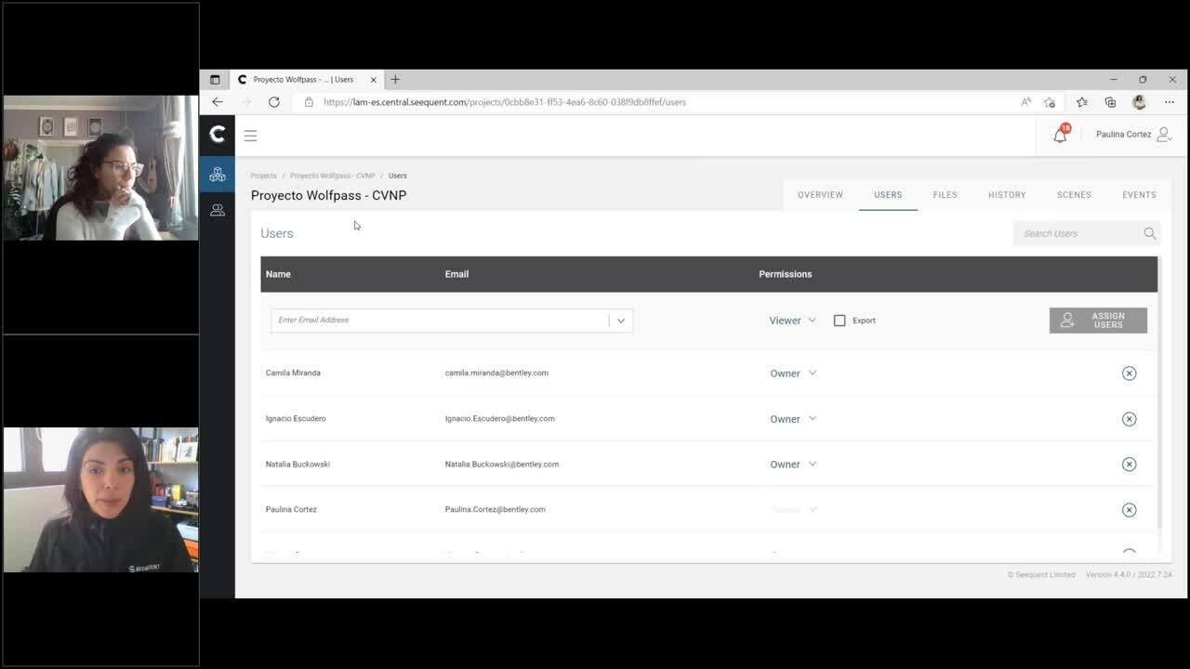
Task: Toggle the hamburger navigation menu
Action: coord(250,136)
